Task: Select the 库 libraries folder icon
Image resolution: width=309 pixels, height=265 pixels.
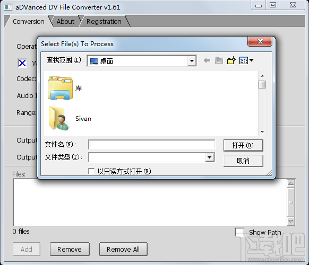Action: 61,88
